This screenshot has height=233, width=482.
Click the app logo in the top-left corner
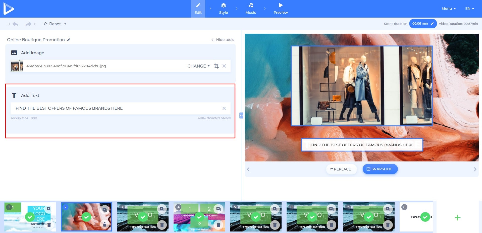[x=9, y=8]
